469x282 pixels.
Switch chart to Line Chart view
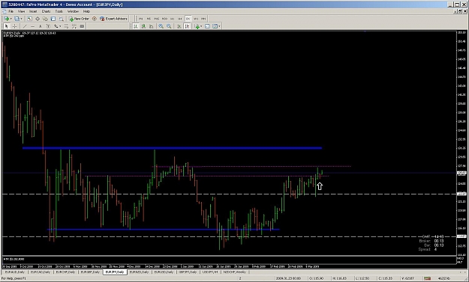(x=152, y=26)
